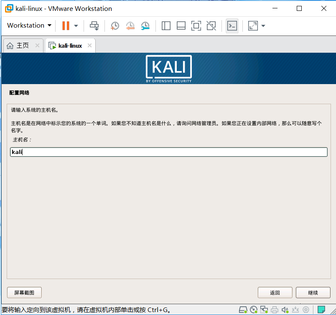This screenshot has width=336, height=315.
Task: Revert the virtual machine to its previous snapshot
Action: (x=130, y=26)
